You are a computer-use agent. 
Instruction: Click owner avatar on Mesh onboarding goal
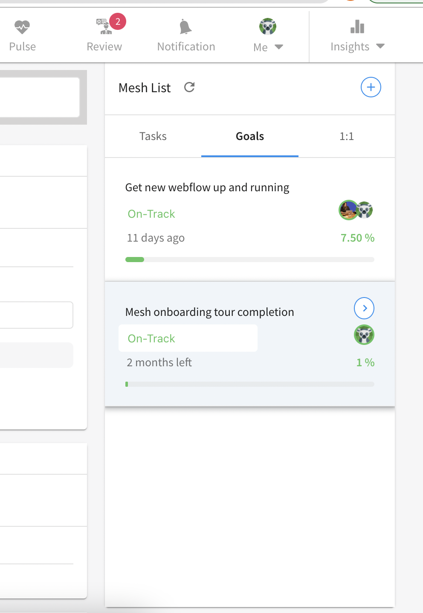coord(364,335)
